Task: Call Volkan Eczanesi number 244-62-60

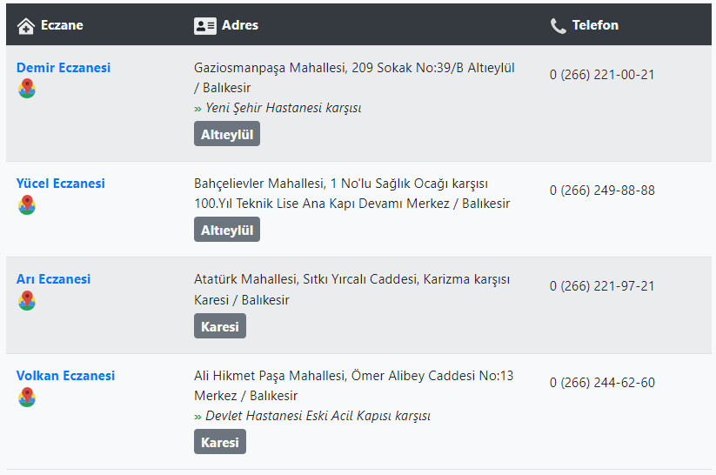Action: click(602, 382)
